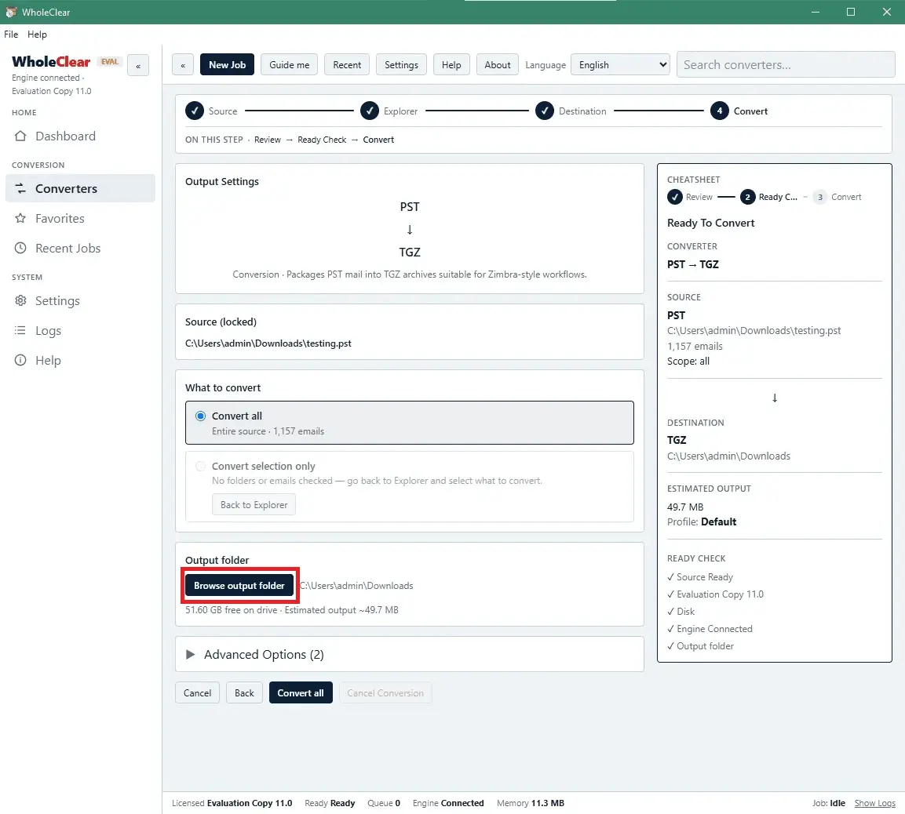The height and width of the screenshot is (814, 905).
Task: Click 'Profile: Default' text
Action: (x=702, y=521)
